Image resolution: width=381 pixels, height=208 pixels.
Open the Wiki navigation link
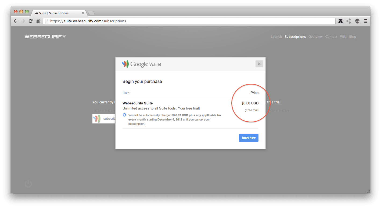pyautogui.click(x=343, y=37)
